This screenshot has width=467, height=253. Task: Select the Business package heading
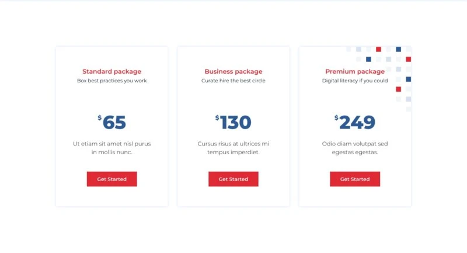(x=233, y=71)
